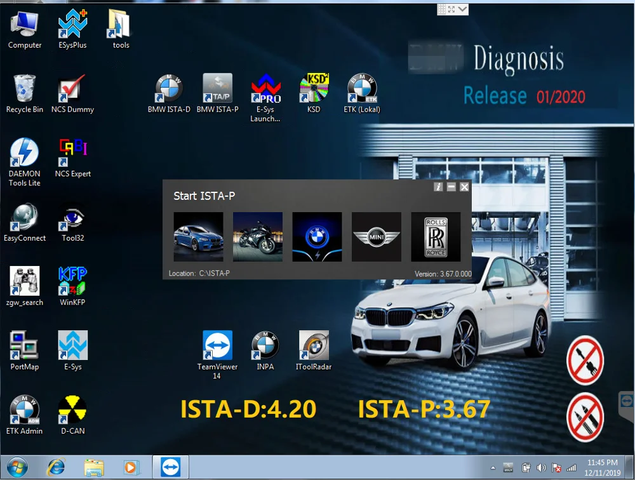This screenshot has height=480, width=635.
Task: Open info button in Start ISTA-P dialog
Action: tap(438, 187)
